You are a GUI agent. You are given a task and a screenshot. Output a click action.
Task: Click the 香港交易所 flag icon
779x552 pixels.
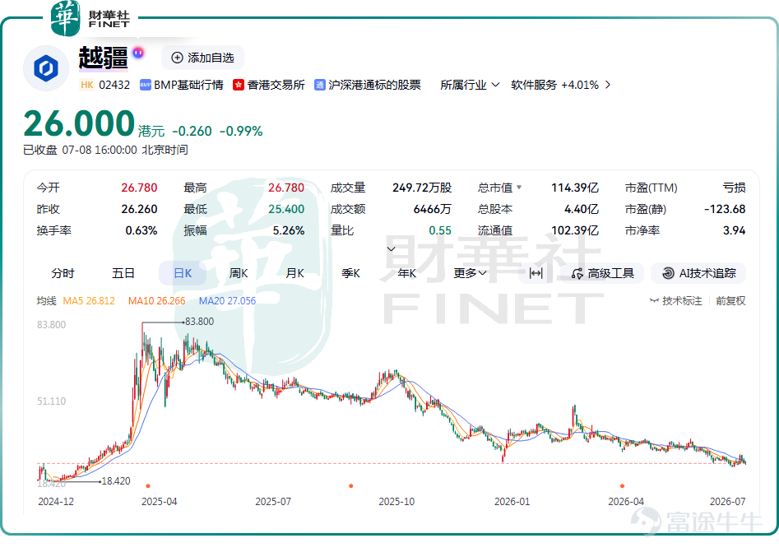(x=239, y=85)
